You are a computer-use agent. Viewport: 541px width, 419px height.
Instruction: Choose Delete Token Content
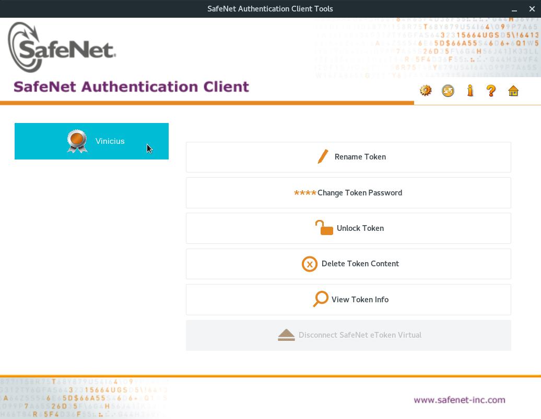point(348,264)
